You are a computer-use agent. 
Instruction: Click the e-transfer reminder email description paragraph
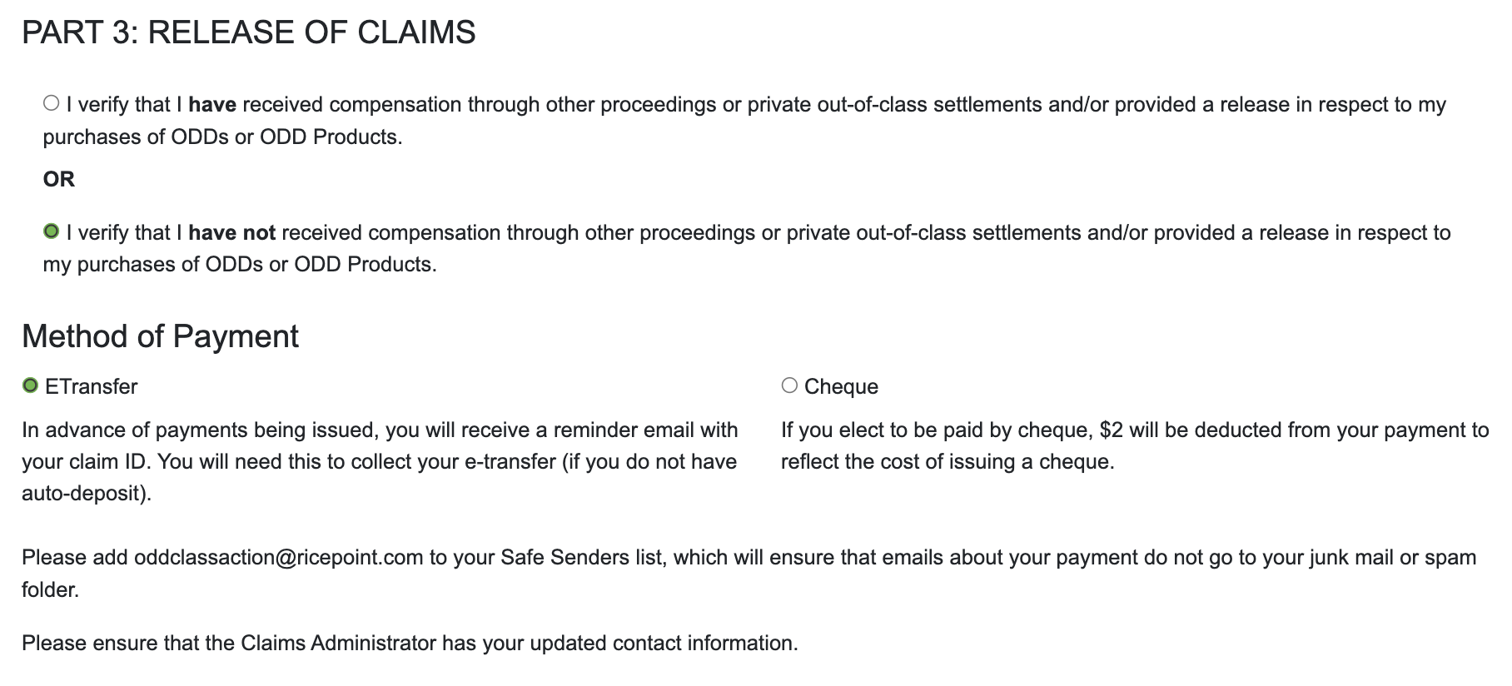(x=380, y=461)
